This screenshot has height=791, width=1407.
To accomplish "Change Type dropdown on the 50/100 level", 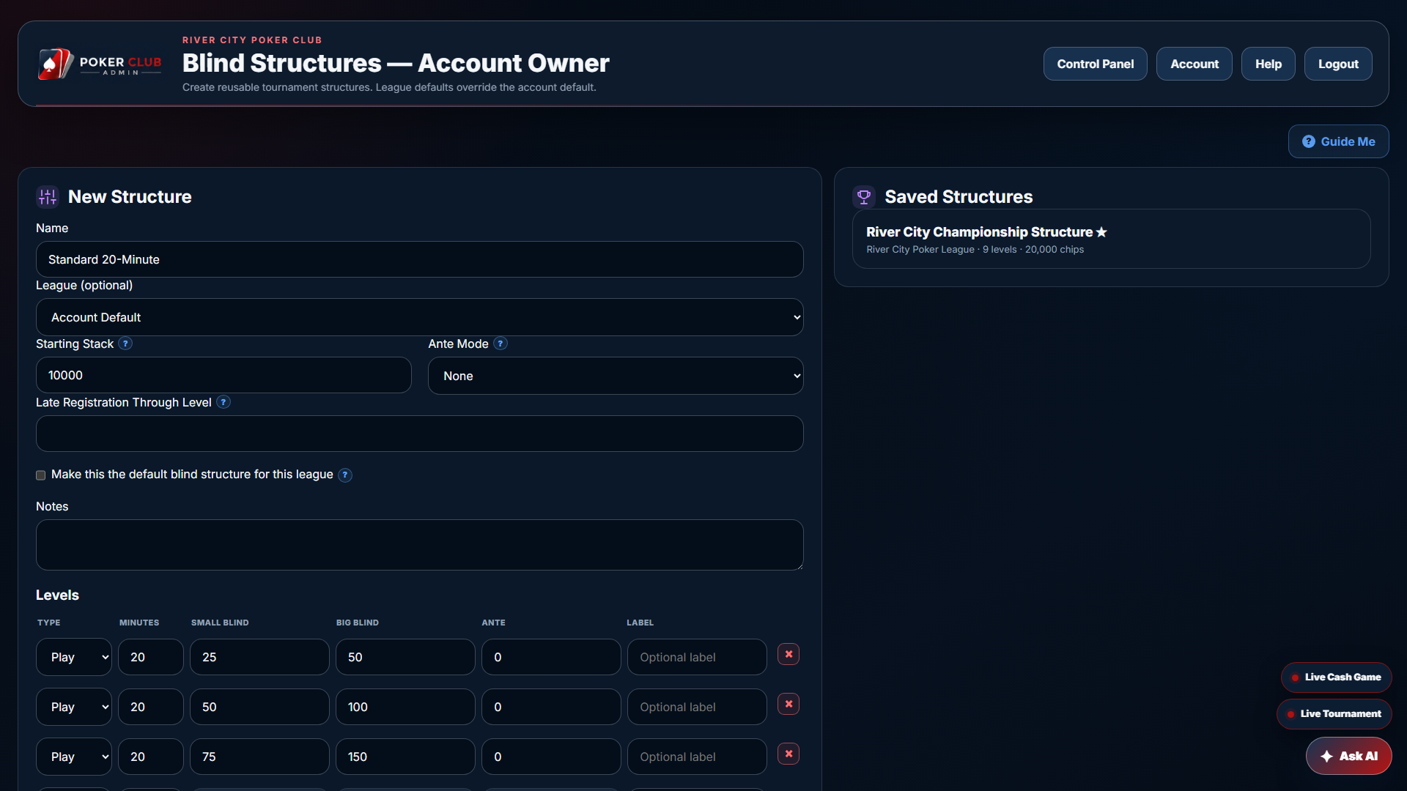I will click(x=74, y=707).
